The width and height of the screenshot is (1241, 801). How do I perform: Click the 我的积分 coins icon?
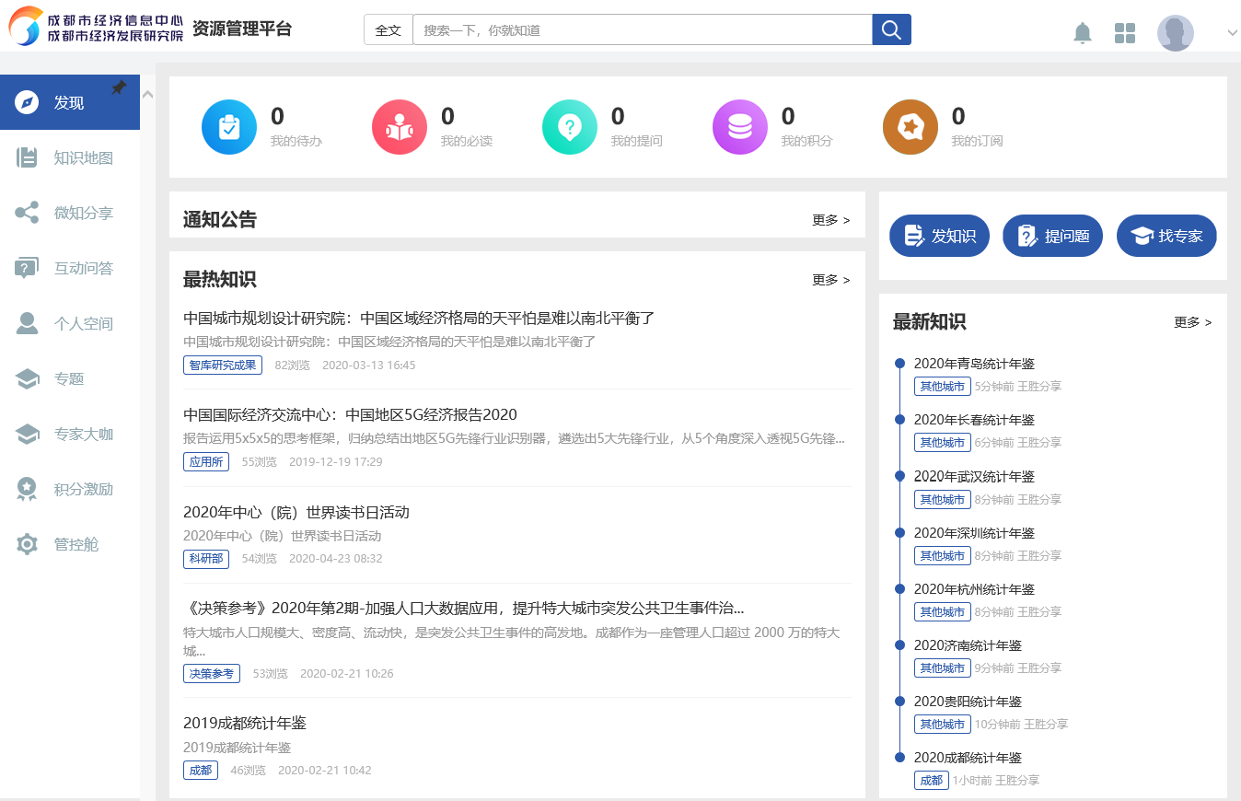[740, 127]
